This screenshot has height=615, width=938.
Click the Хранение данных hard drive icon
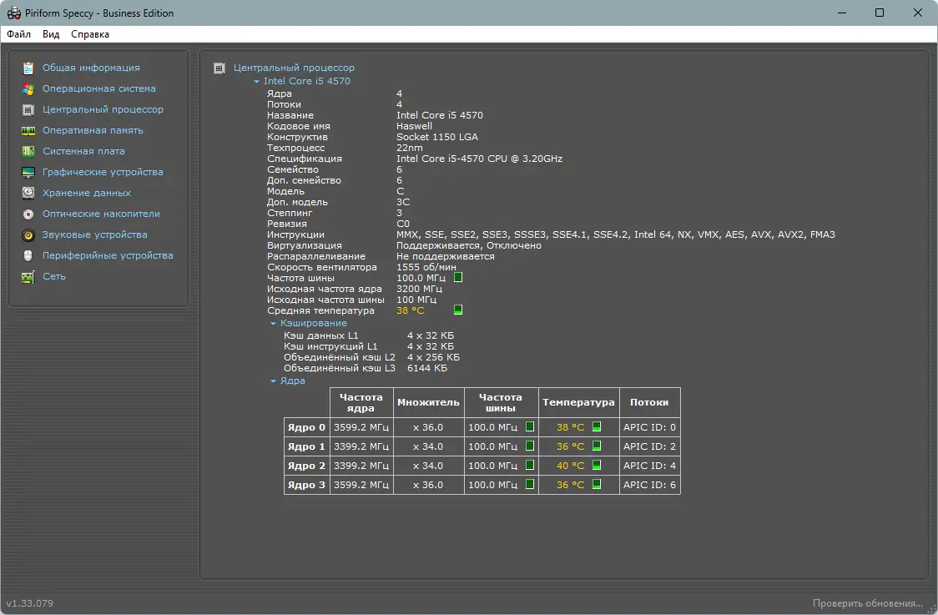pos(28,193)
